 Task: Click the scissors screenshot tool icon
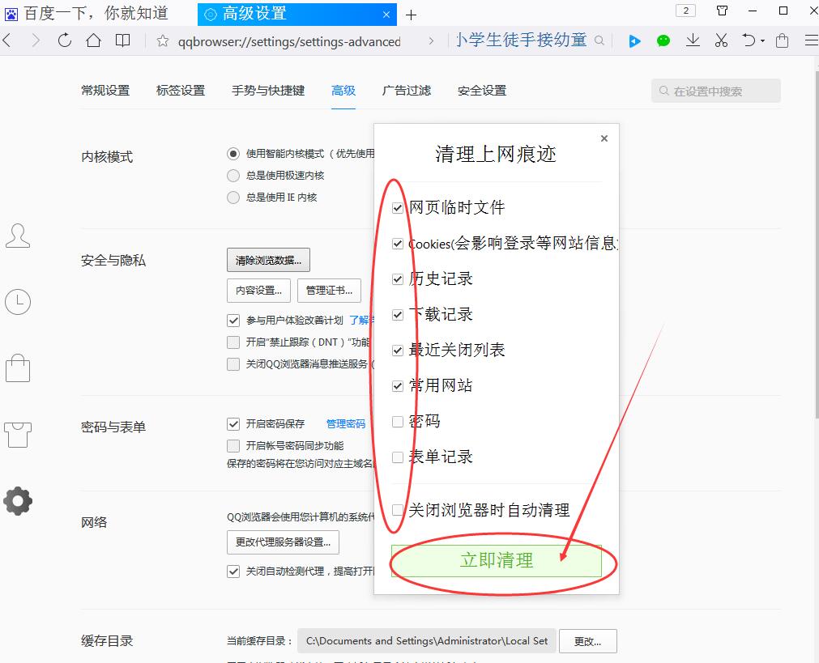click(x=721, y=40)
